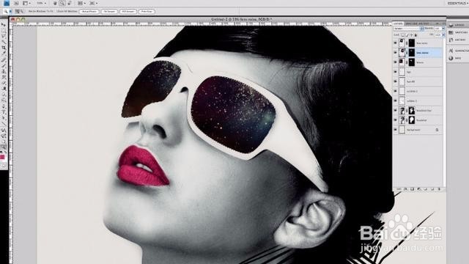Open the ESSENTIALS workspace switcher

click(x=457, y=3)
